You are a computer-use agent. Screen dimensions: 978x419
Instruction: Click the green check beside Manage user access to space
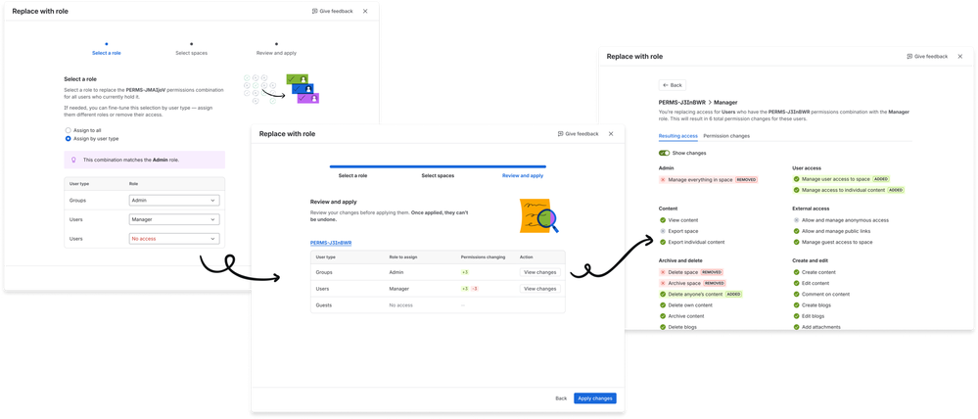(797, 179)
